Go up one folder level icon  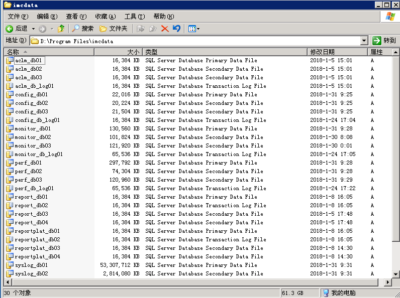click(61, 29)
